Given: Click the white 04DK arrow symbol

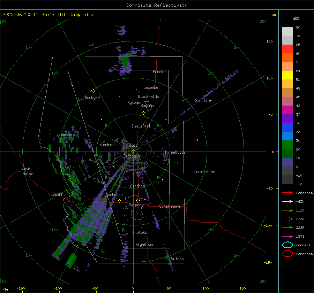Looking at the screenshot, I should coord(287,202).
